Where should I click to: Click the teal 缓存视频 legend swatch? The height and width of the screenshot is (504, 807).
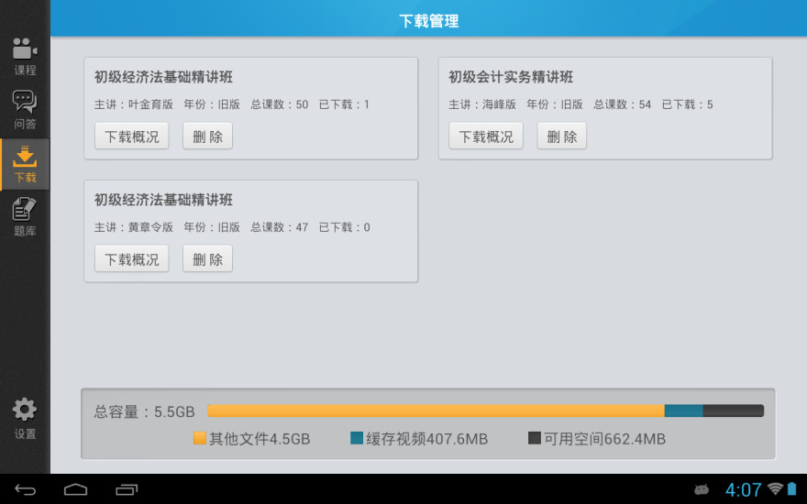pos(357,438)
